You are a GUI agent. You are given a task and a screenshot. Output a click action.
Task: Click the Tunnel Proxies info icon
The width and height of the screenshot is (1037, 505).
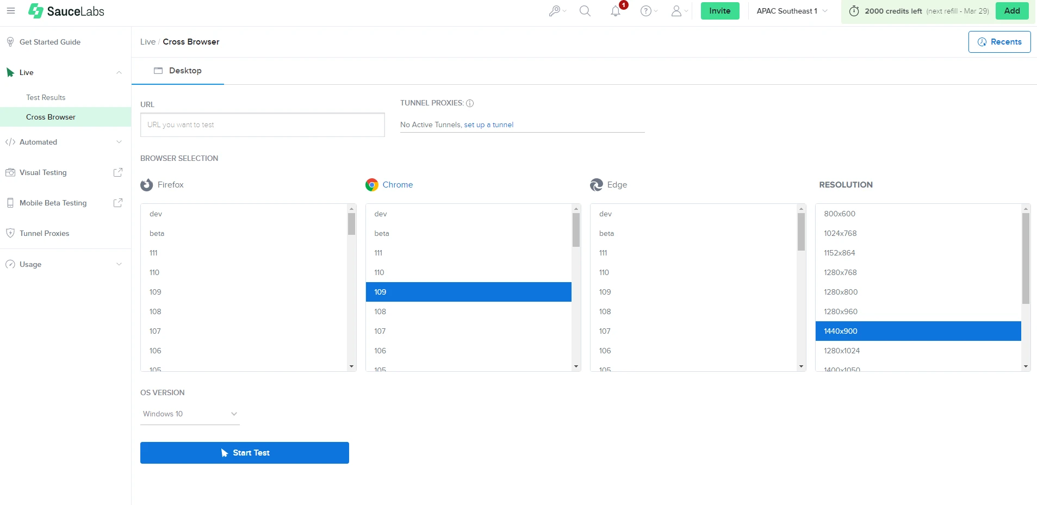click(x=470, y=103)
